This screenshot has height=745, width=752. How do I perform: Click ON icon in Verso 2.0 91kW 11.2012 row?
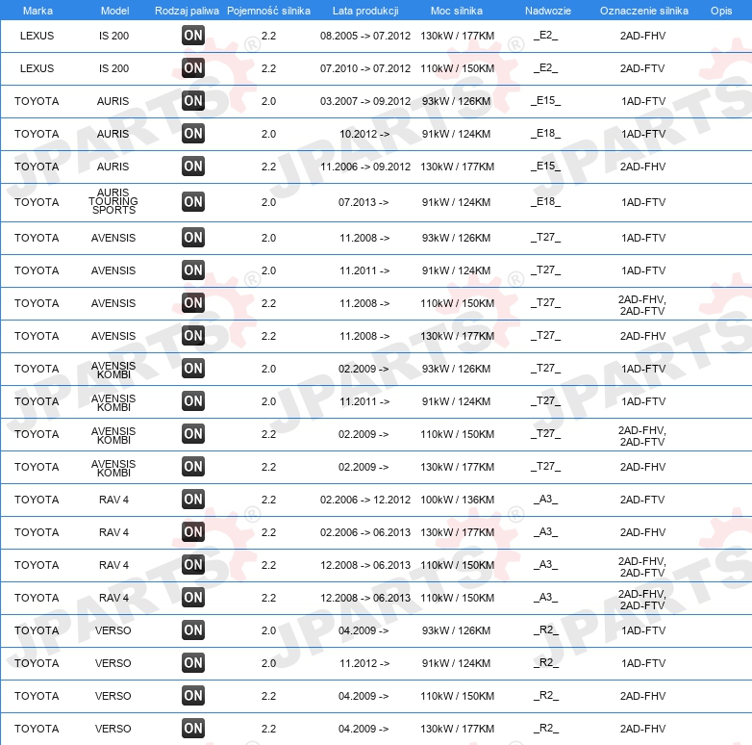[193, 662]
